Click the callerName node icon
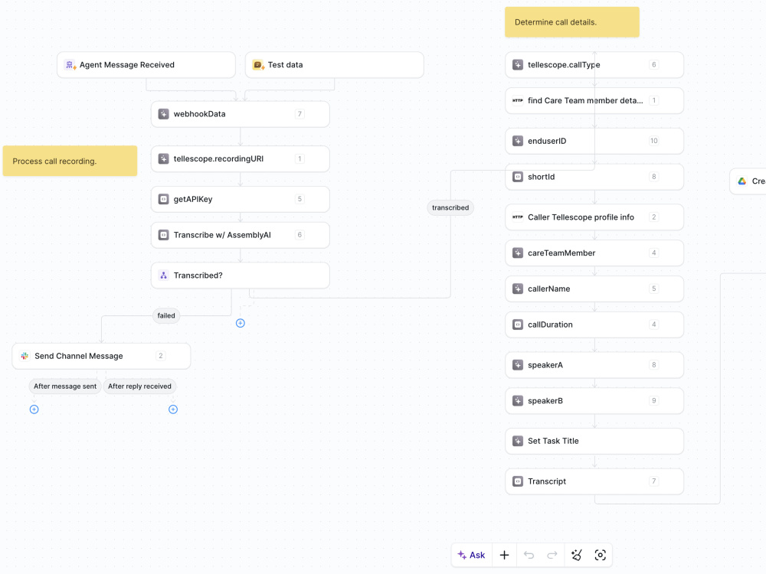The width and height of the screenshot is (766, 574). pyautogui.click(x=518, y=289)
